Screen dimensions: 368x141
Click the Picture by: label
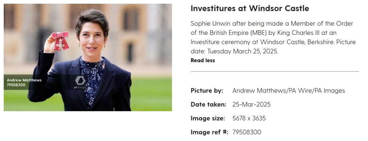[207, 91]
